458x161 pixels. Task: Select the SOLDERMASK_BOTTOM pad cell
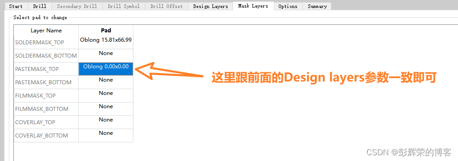[x=106, y=55]
